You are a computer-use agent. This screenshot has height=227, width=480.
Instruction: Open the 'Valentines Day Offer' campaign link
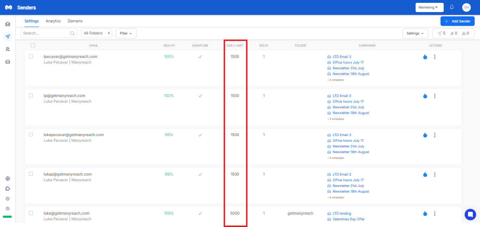pyautogui.click(x=349, y=219)
